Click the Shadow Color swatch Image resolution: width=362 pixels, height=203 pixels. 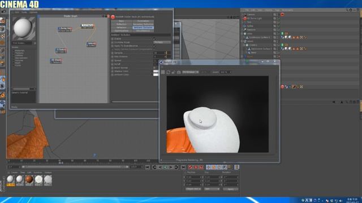156,72
